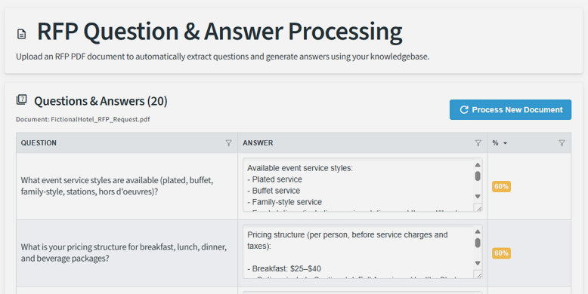The image size is (588, 294).
Task: Click scrollbar thumb in pricing answer
Action: tap(478, 243)
